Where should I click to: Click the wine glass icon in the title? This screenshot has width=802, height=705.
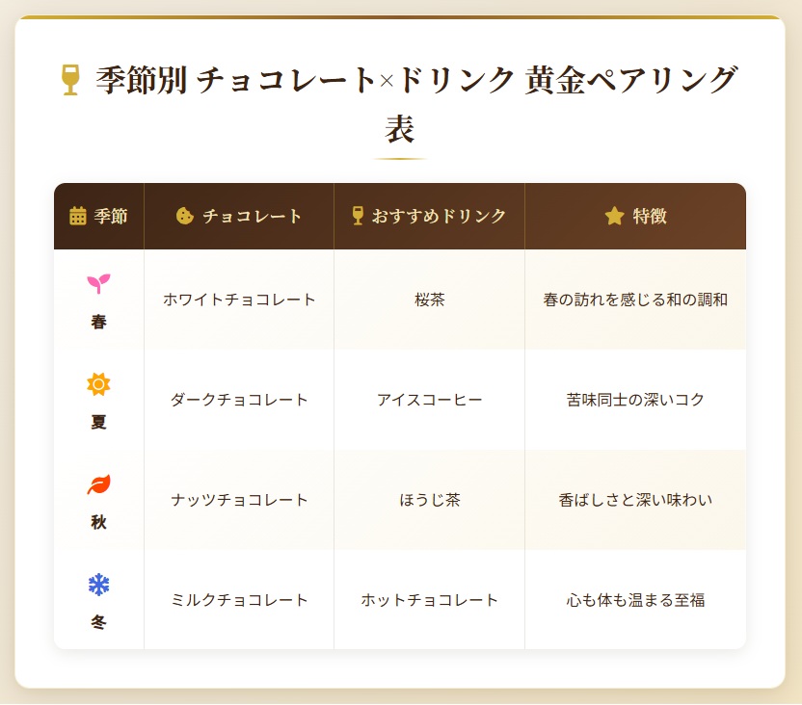click(x=70, y=80)
